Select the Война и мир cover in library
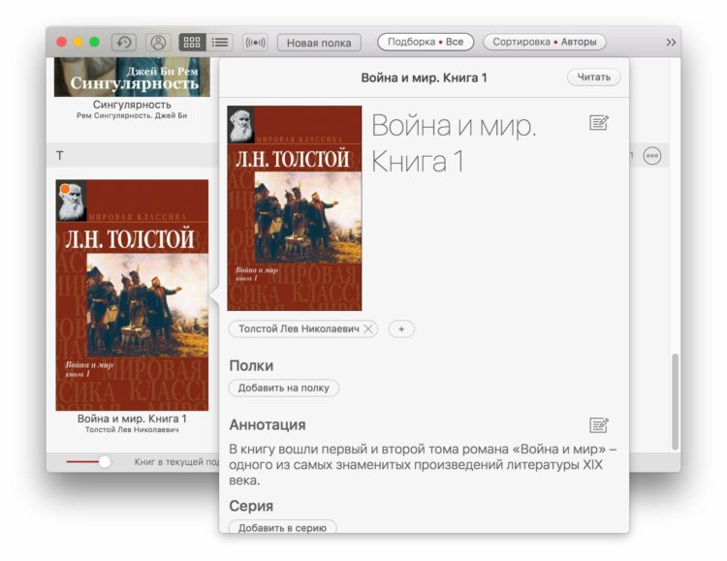The width and height of the screenshot is (727, 561). 132,295
